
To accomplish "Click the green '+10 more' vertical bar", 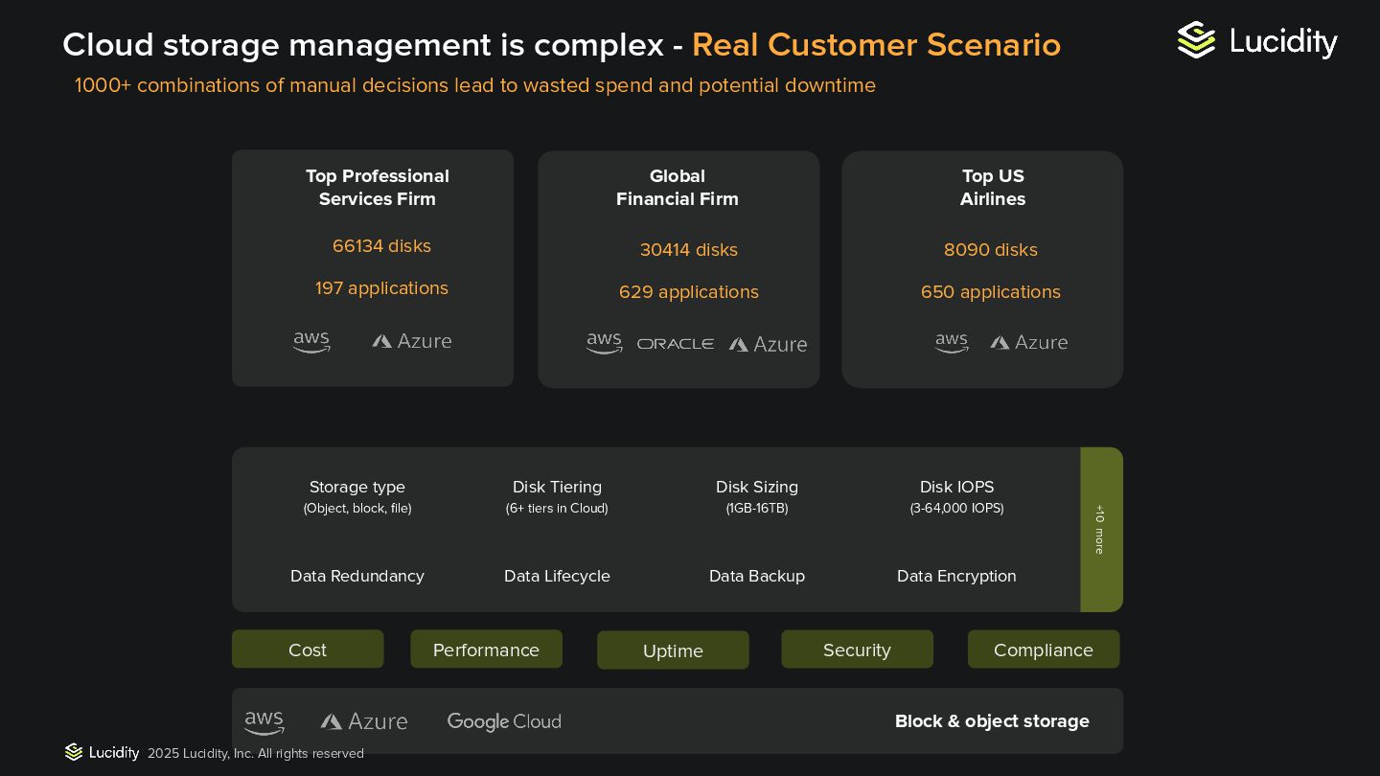I will (x=1100, y=529).
